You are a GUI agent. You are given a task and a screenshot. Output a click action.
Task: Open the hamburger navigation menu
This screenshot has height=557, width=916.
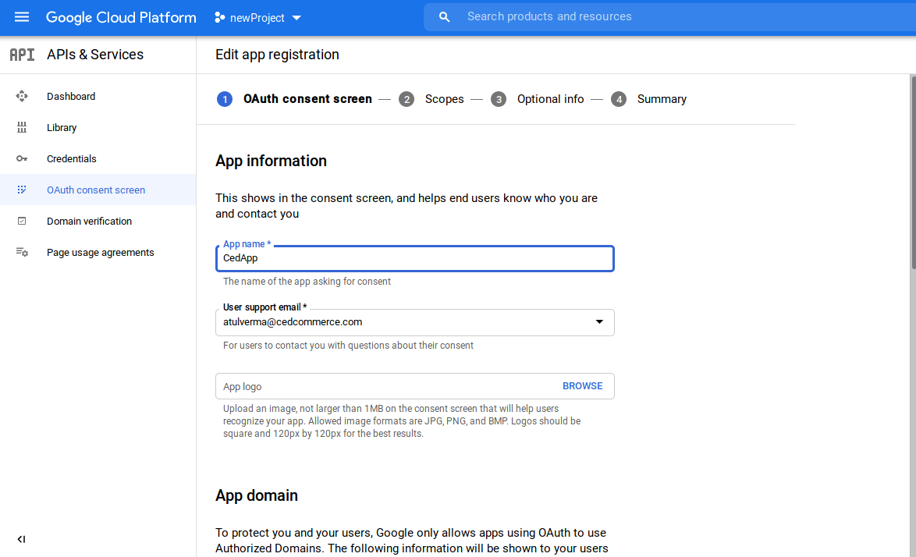[22, 17]
